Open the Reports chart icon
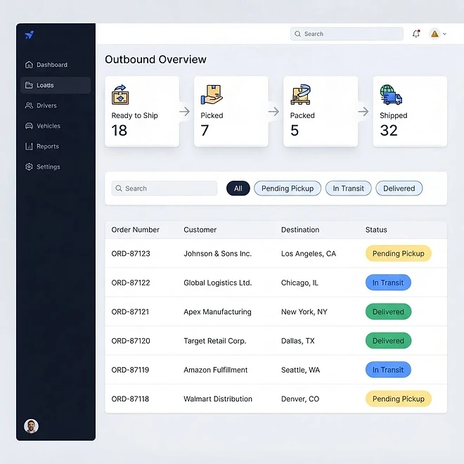464x464 pixels. tap(29, 146)
